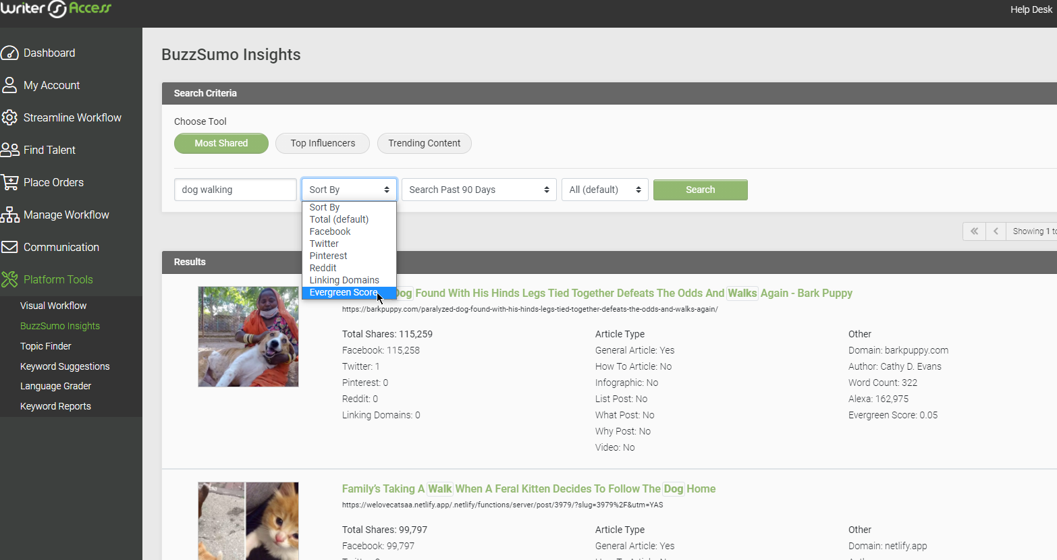This screenshot has height=560, width=1057.
Task: Click the Streamline Workflow gear icon
Action: (9, 117)
